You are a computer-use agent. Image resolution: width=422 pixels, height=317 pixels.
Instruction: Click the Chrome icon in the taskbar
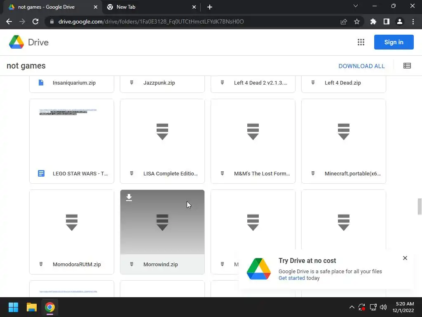(x=50, y=307)
